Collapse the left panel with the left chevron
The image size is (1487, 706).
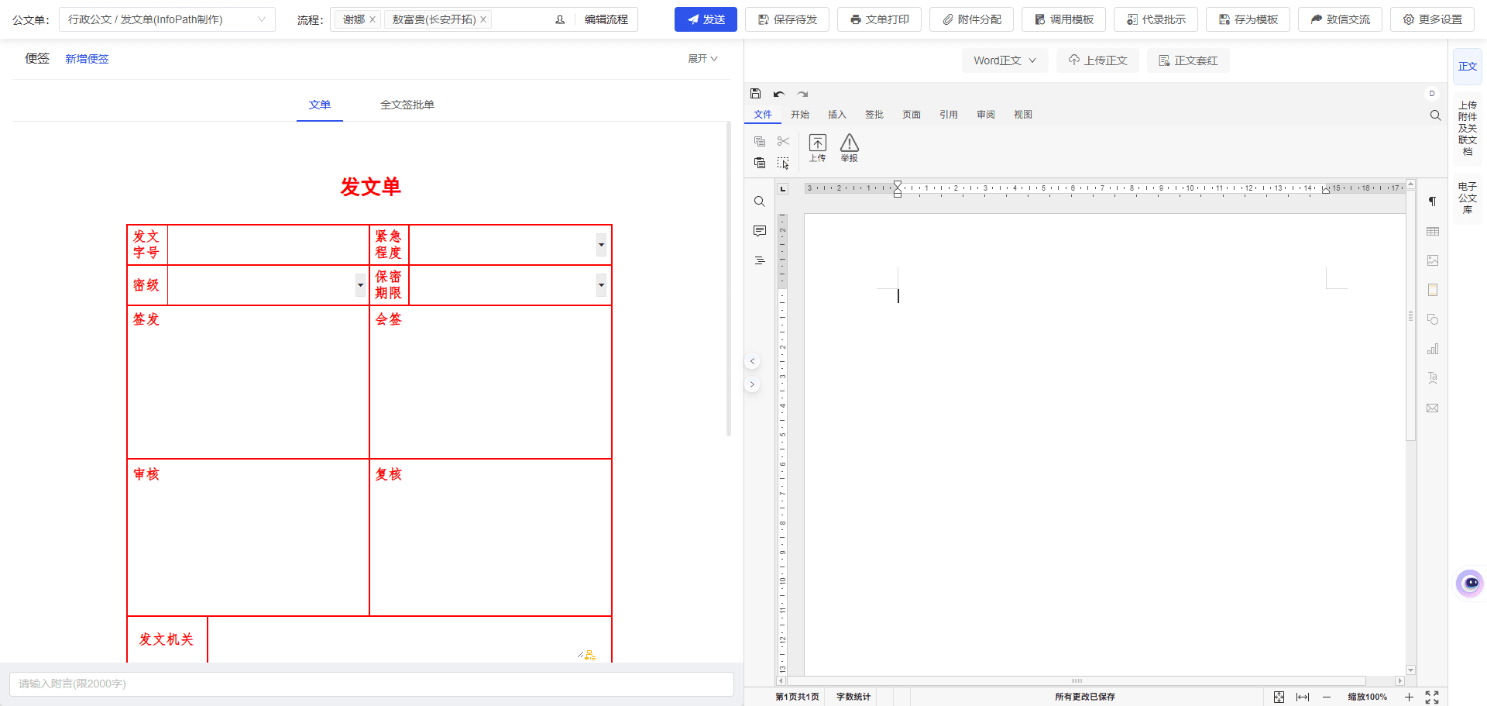752,361
